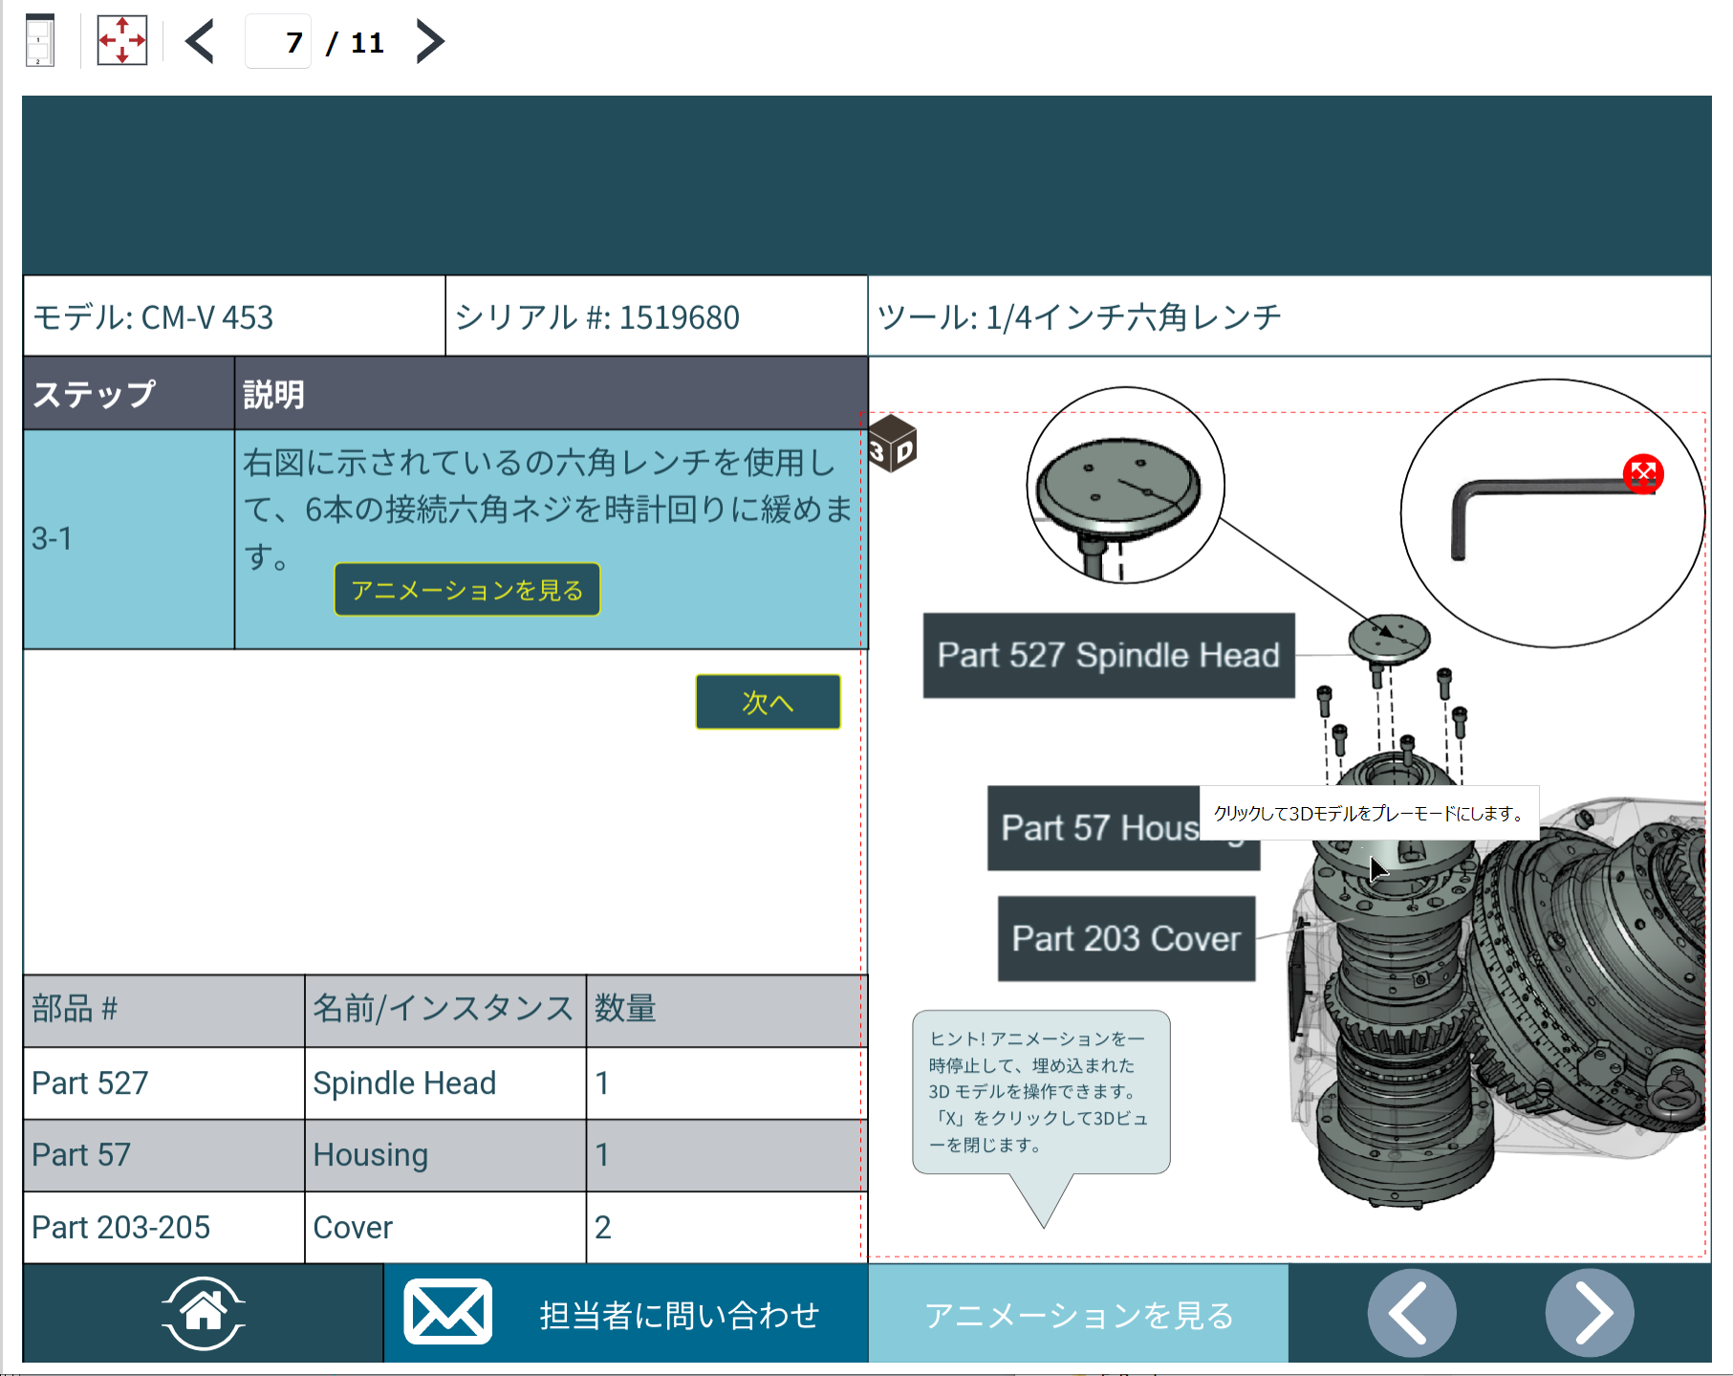Click the yellow アニメーションを見る button in step 3-1
Image resolution: width=1733 pixels, height=1376 pixels.
467,589
